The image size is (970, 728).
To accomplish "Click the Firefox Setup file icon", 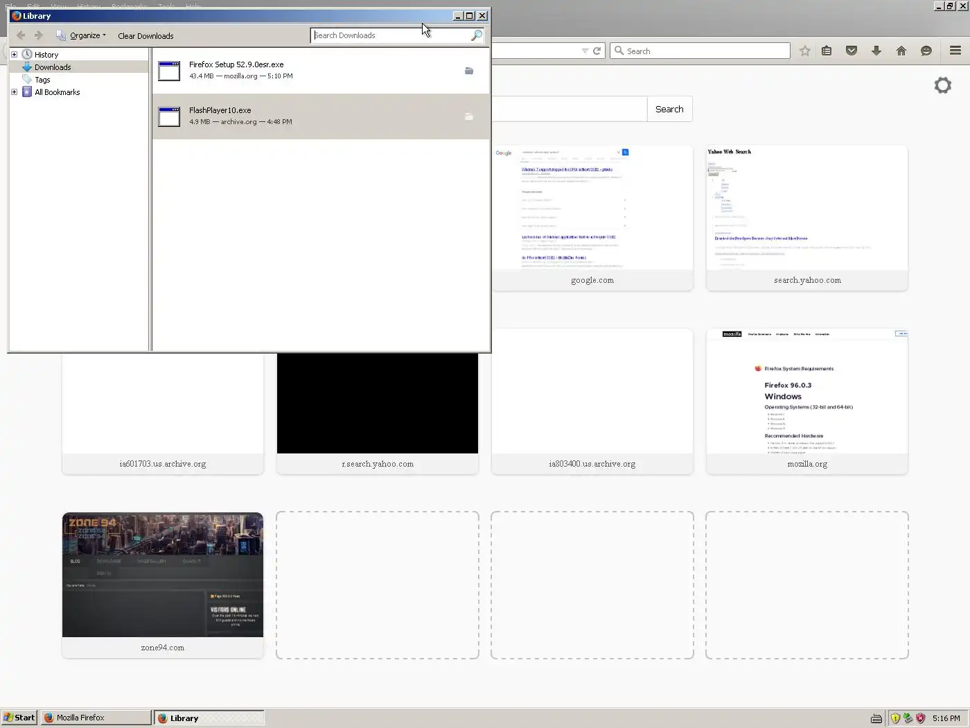I will coord(169,71).
